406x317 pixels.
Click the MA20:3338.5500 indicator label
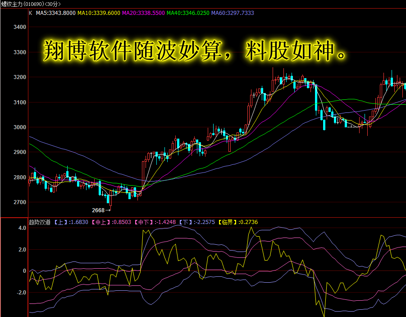click(x=143, y=13)
